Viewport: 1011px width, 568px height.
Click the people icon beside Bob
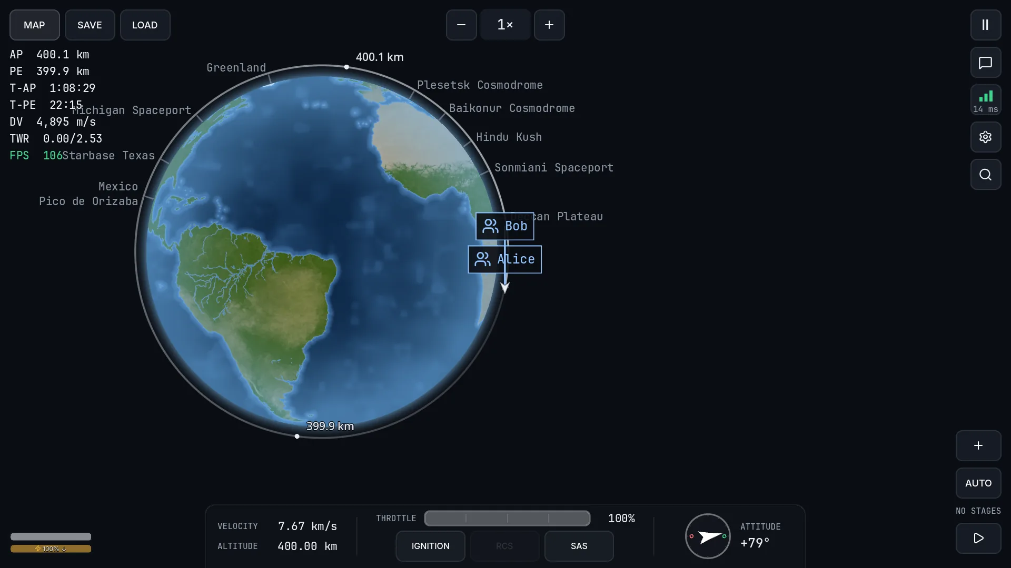pos(490,226)
